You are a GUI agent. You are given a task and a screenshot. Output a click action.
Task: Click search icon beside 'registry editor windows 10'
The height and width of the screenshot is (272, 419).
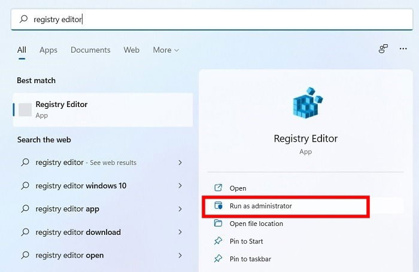point(25,185)
